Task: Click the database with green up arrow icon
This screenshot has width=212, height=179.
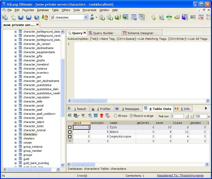Action: point(110,17)
